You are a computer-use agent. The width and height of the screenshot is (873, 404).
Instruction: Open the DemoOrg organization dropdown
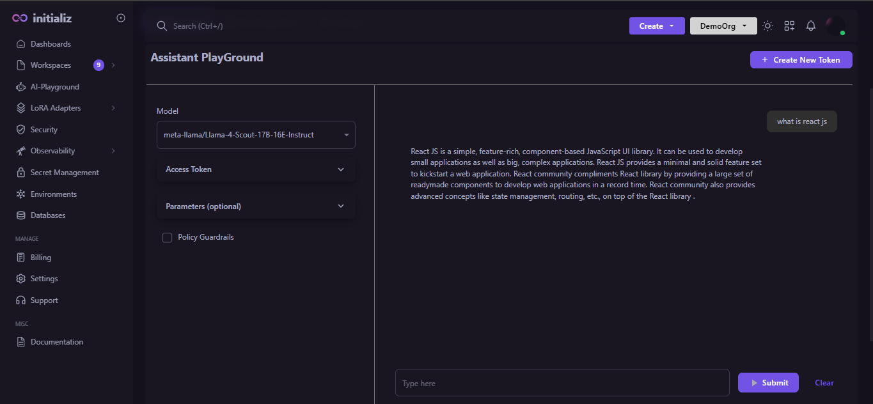(x=723, y=26)
